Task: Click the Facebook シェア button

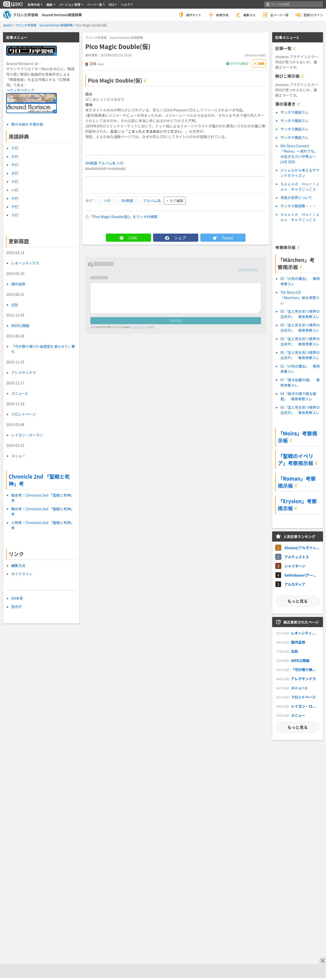Action: click(175, 238)
